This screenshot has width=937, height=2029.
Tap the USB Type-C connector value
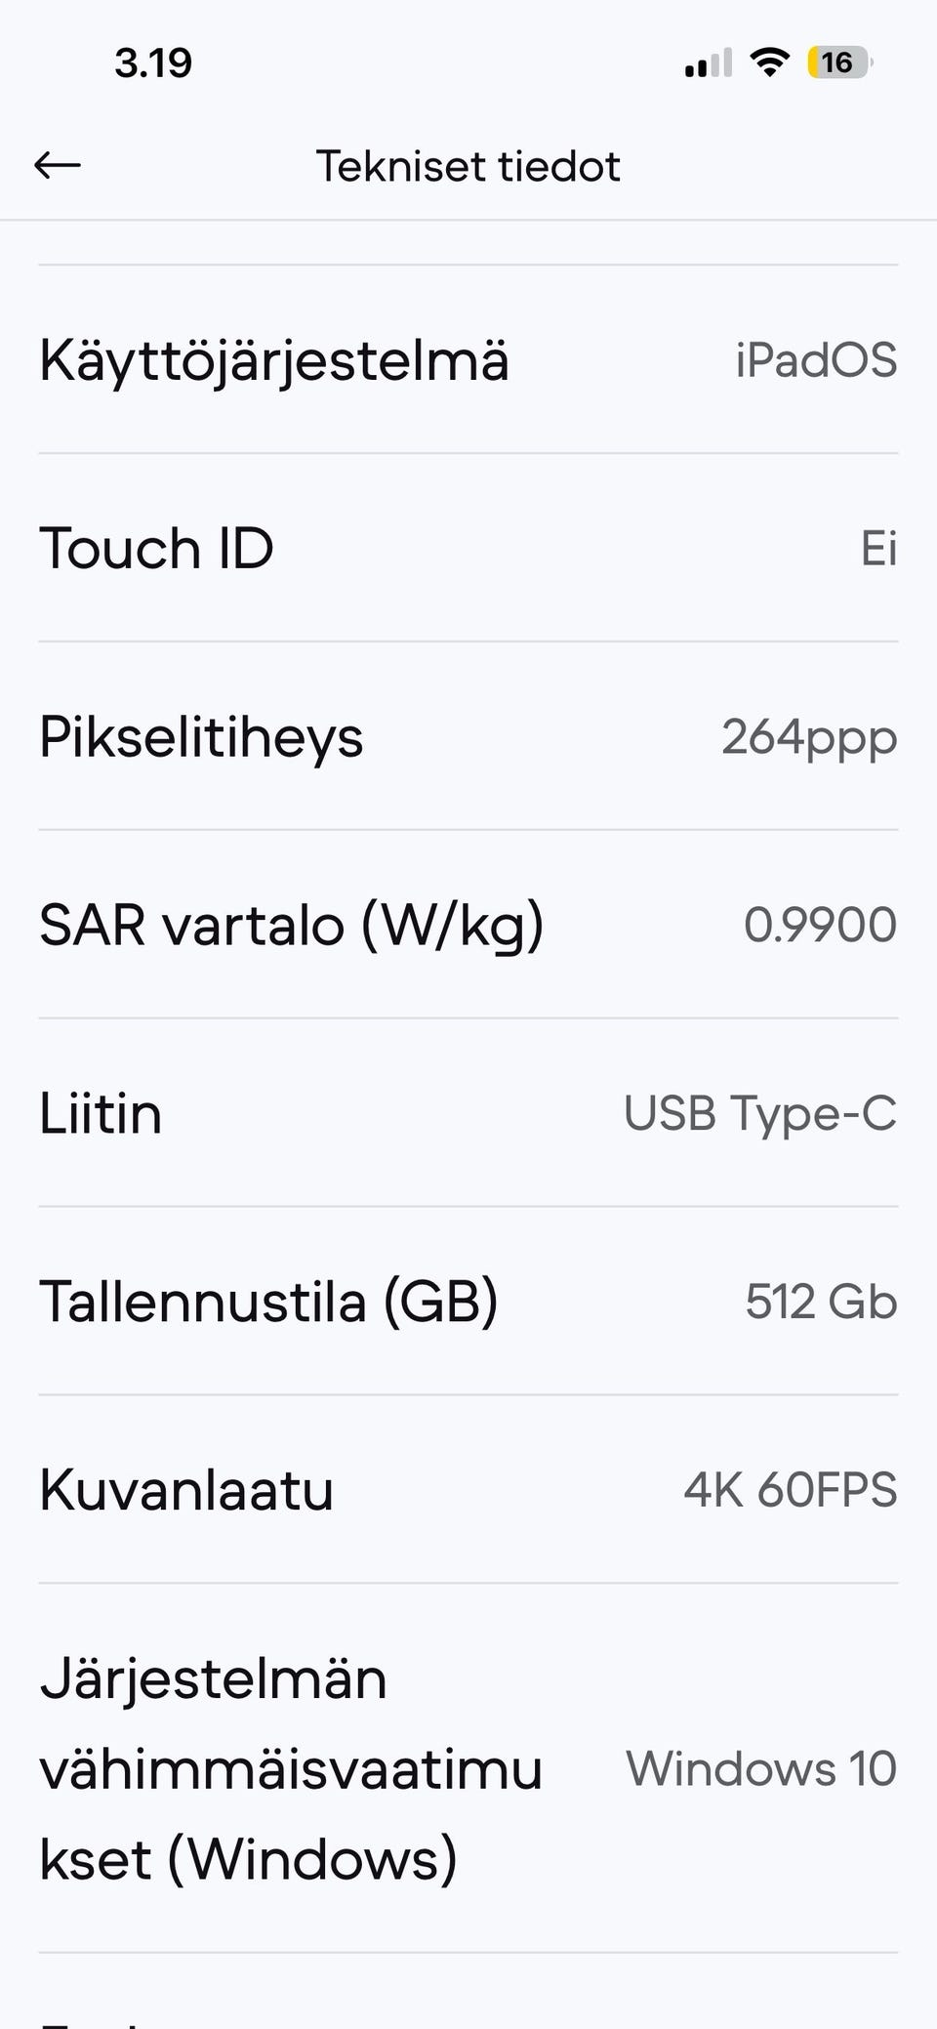tap(760, 1114)
